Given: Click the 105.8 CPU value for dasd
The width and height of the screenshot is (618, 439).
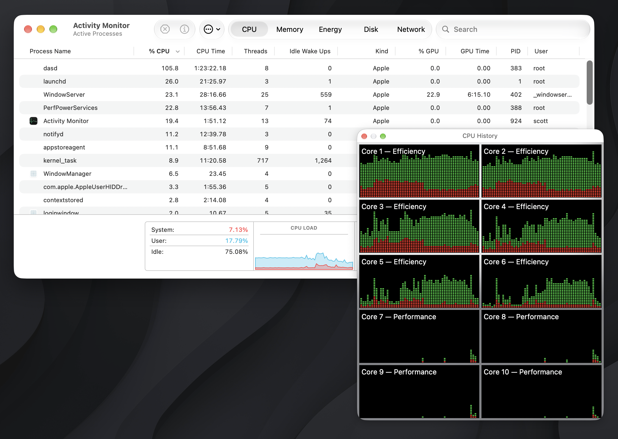Looking at the screenshot, I should tap(170, 68).
